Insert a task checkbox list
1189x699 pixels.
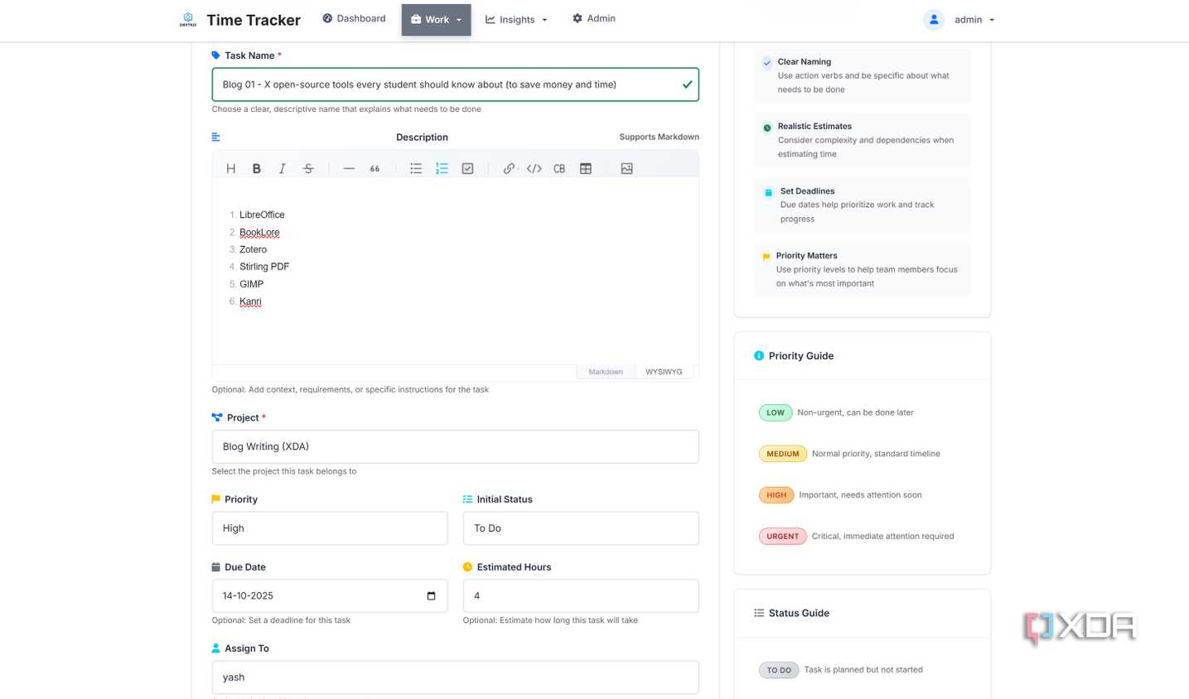(x=467, y=169)
